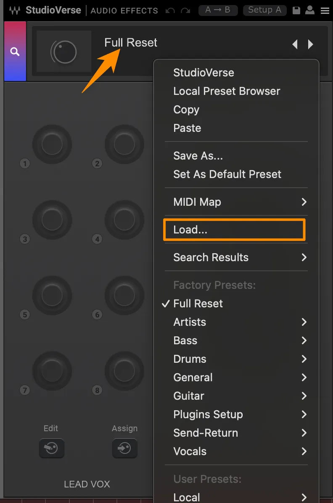The image size is (333, 503).
Task: Click the undo arrow icon
Action: point(170,10)
